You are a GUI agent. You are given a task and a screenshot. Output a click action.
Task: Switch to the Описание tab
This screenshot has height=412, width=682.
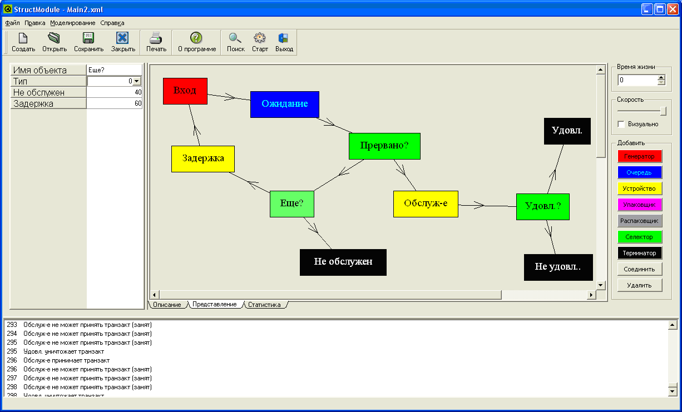tap(167, 305)
